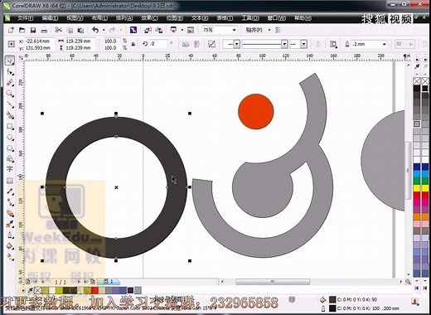Undo the last action

tap(95, 30)
